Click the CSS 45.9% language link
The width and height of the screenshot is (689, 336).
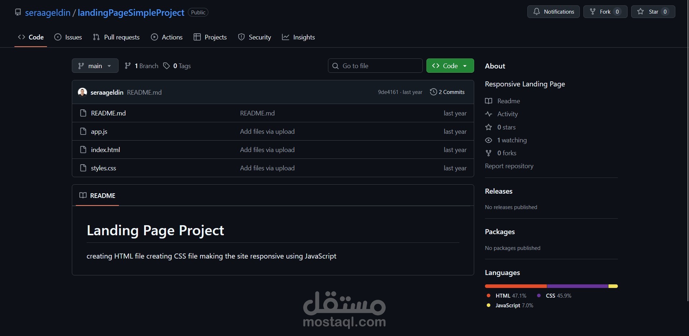554,296
